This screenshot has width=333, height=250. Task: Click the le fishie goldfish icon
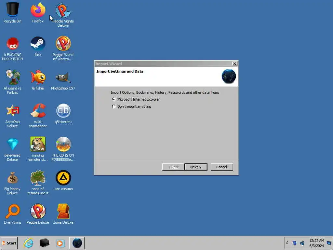pos(38,77)
